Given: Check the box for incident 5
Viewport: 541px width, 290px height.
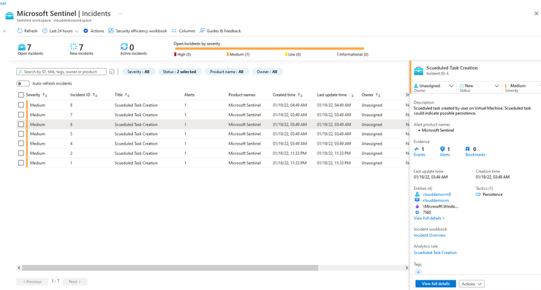Looking at the screenshot, I should coord(21,134).
